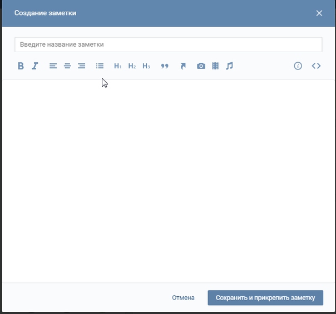Switch to wiki markup code mode
Image resolution: width=336 pixels, height=314 pixels.
point(316,66)
